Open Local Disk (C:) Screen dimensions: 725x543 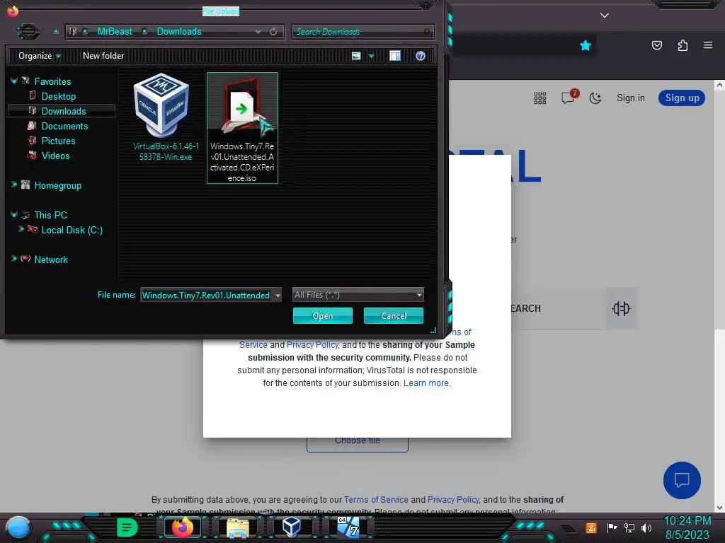click(x=72, y=230)
